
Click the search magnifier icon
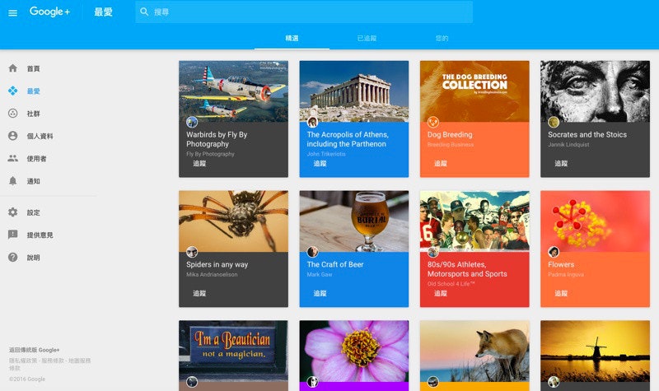point(144,12)
